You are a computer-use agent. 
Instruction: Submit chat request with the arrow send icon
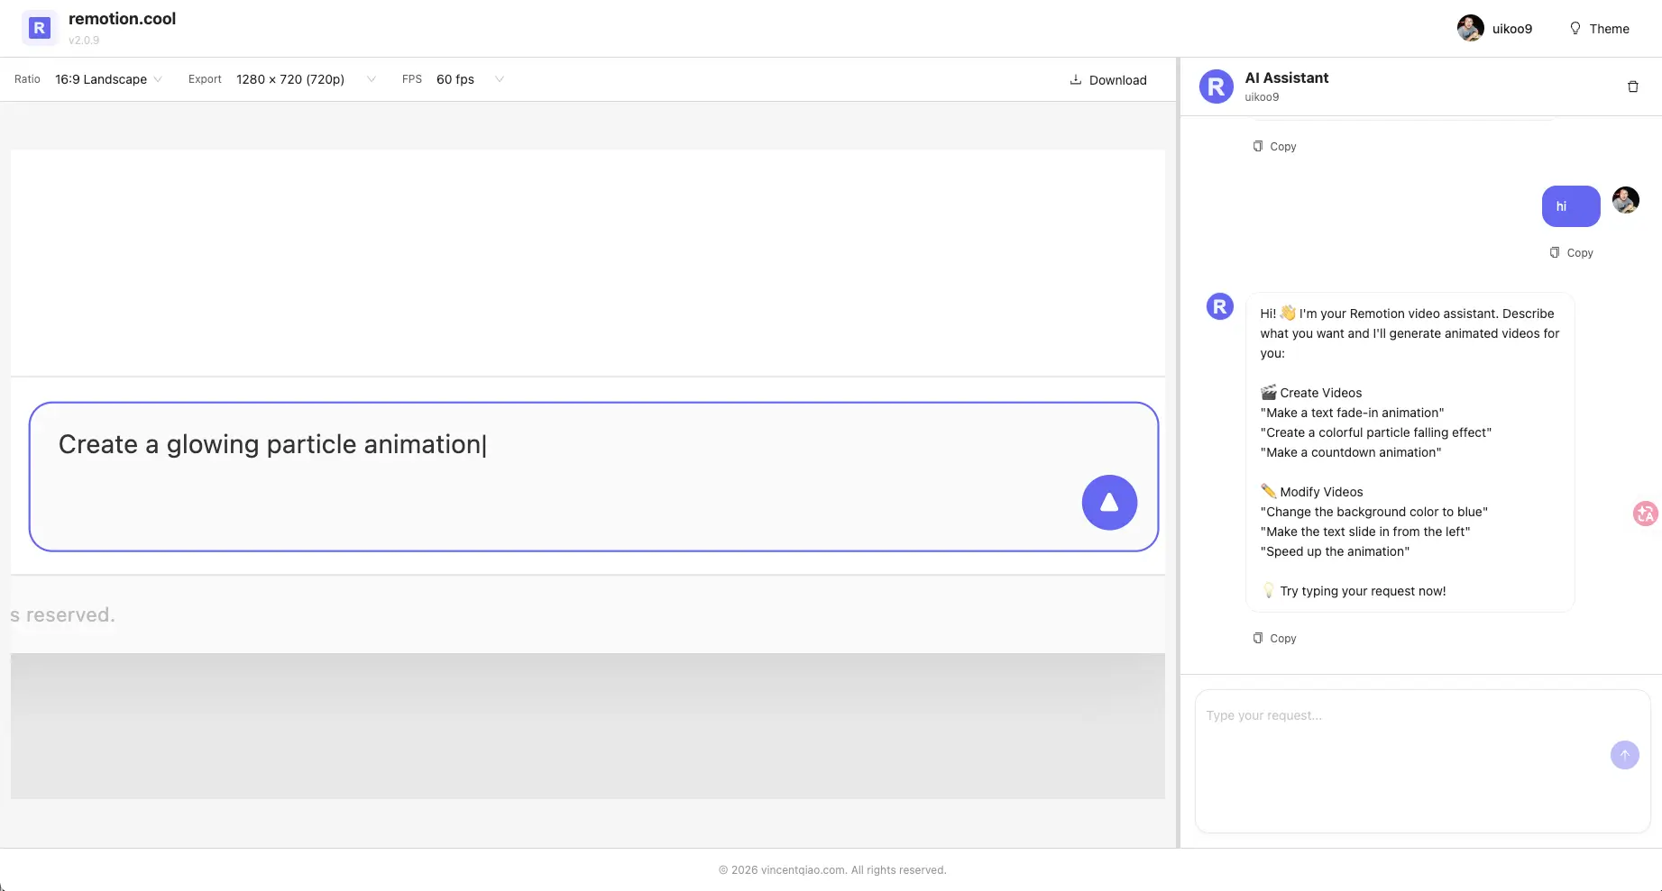1624,755
